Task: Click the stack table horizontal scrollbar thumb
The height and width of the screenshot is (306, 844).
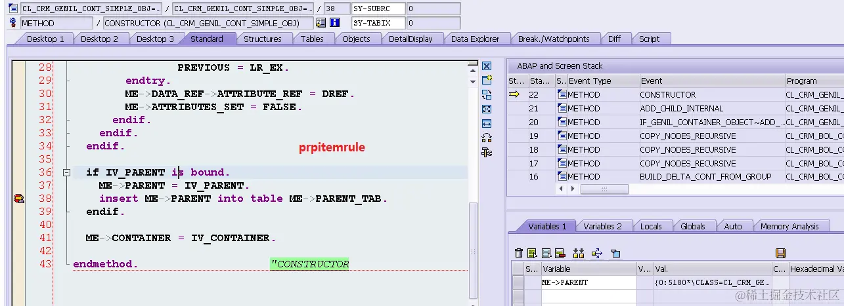Action: [x=604, y=189]
